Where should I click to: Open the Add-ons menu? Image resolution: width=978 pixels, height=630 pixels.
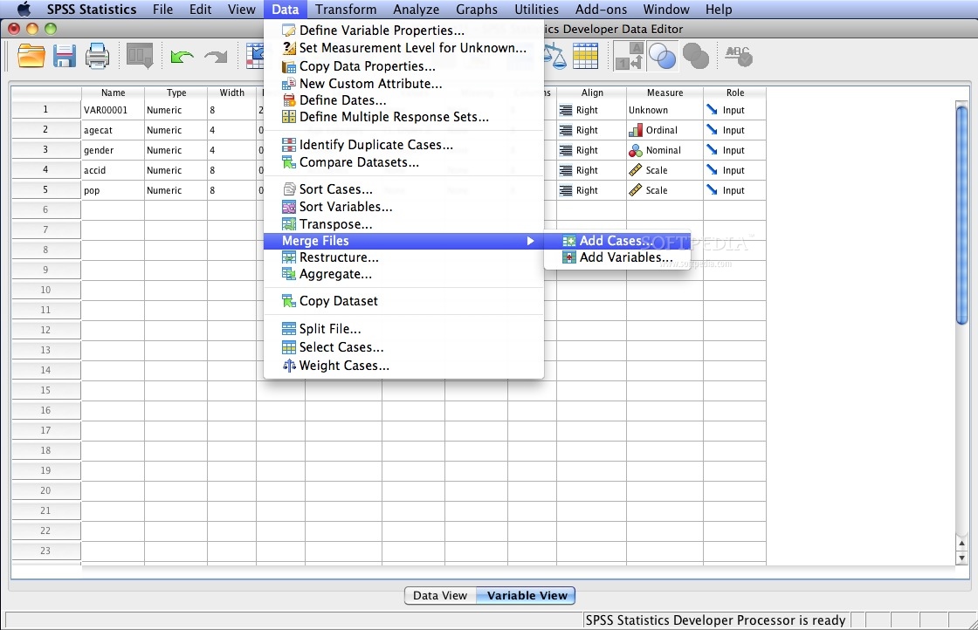click(x=602, y=10)
